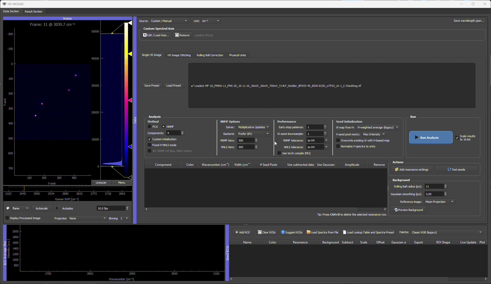Click the Autoscale button
This screenshot has height=284, width=491.
[x=42, y=208]
